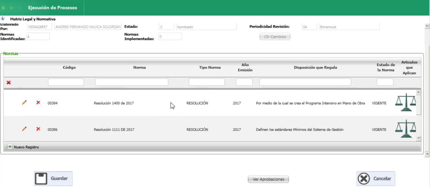The image size is (430, 187).
Task: Click the Normas Identificadas field
Action: pyautogui.click(x=38, y=36)
